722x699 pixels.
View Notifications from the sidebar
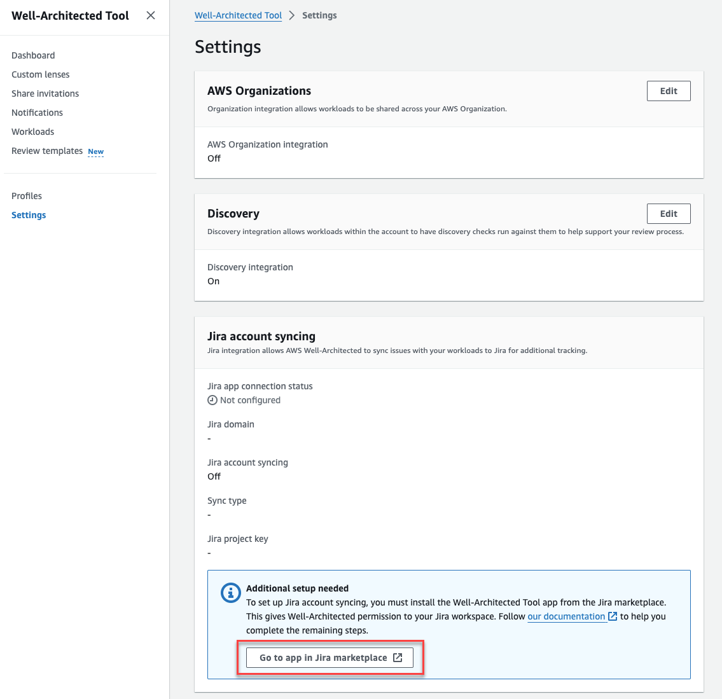tap(37, 113)
